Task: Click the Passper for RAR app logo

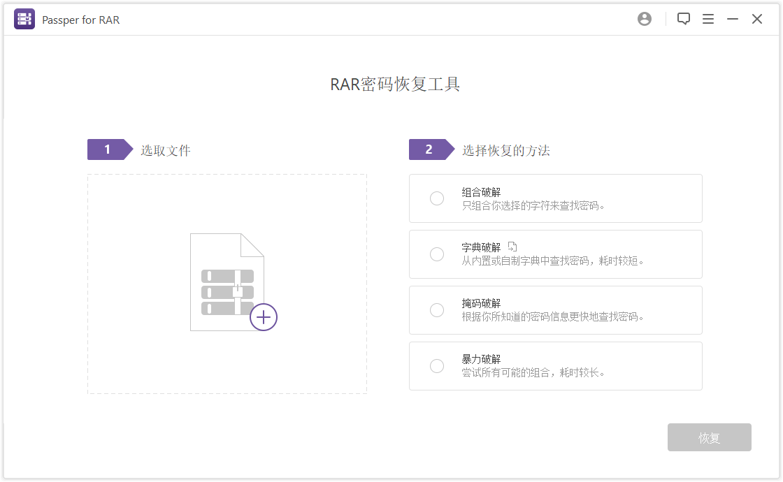Action: point(24,19)
